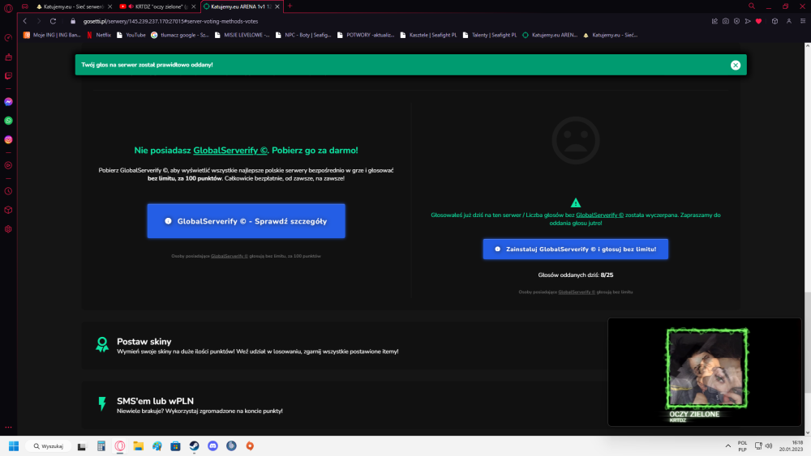Close the Katujemy.eu ARENA 1v1 tab
This screenshot has height=456, width=811.
277,6
